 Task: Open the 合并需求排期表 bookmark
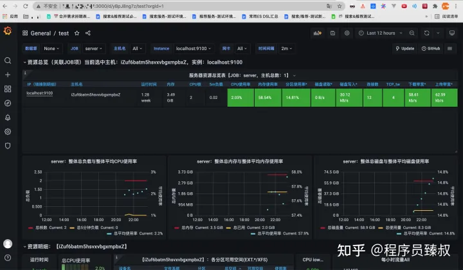(x=69, y=17)
